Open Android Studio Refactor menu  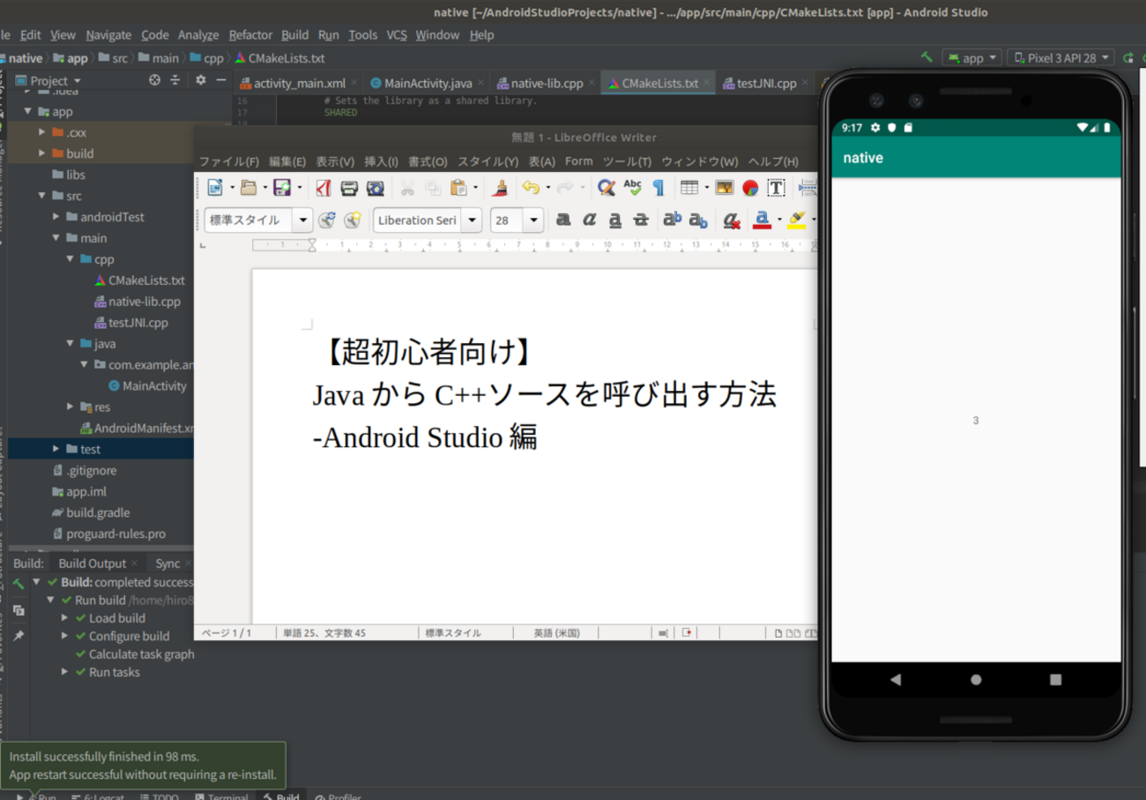(250, 34)
